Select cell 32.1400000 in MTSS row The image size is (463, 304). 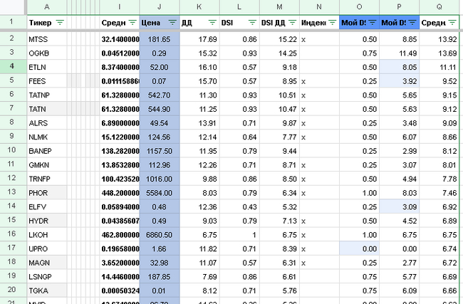pos(119,39)
